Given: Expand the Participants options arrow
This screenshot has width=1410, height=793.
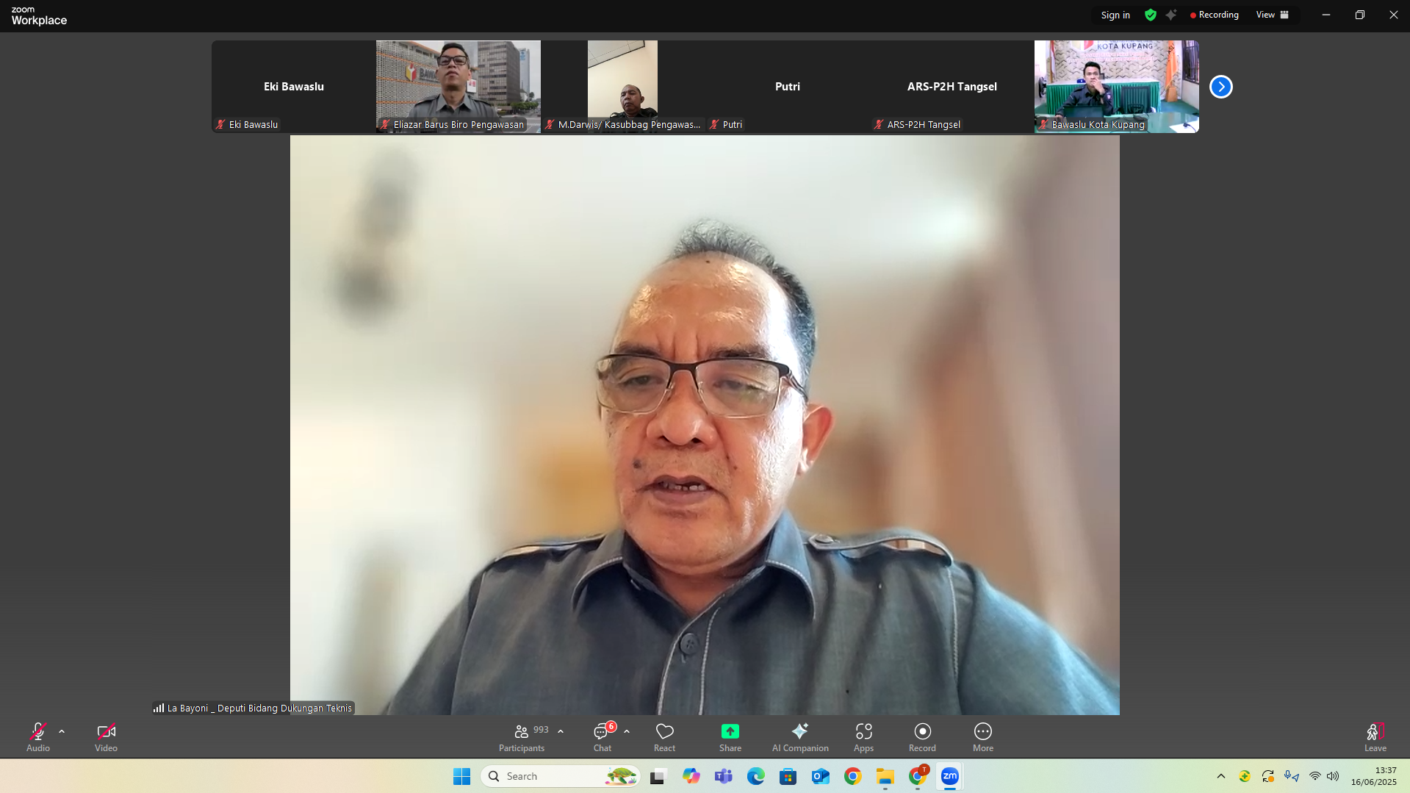Looking at the screenshot, I should 561,731.
